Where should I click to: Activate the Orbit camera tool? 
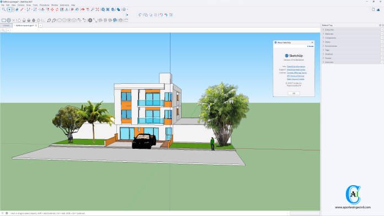[83, 9]
